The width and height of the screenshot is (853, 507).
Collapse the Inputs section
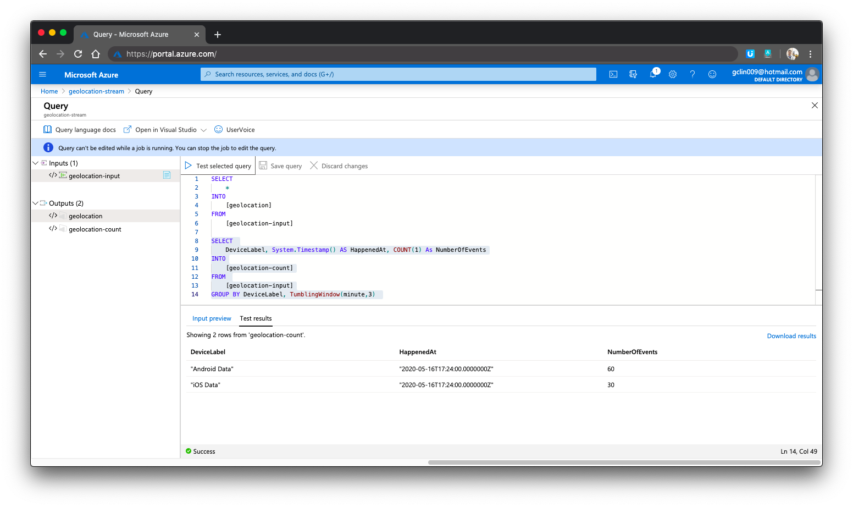[x=36, y=163]
